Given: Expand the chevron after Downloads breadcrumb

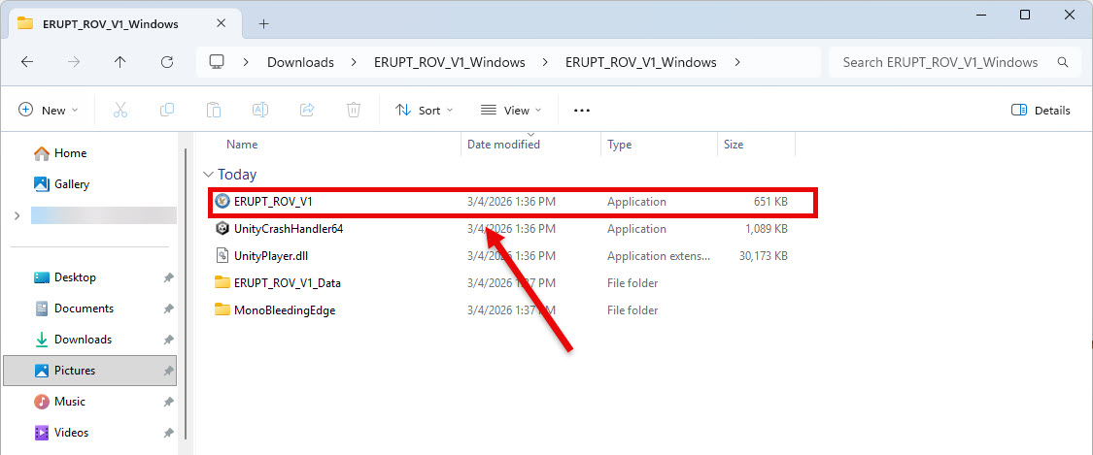Looking at the screenshot, I should coord(354,62).
